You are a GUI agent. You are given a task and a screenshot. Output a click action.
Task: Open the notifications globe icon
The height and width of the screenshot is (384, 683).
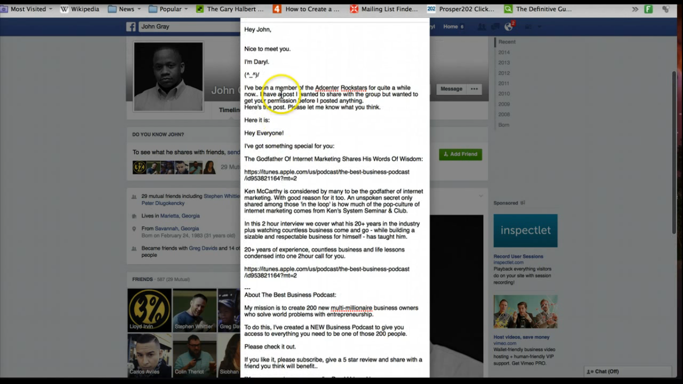[509, 26]
